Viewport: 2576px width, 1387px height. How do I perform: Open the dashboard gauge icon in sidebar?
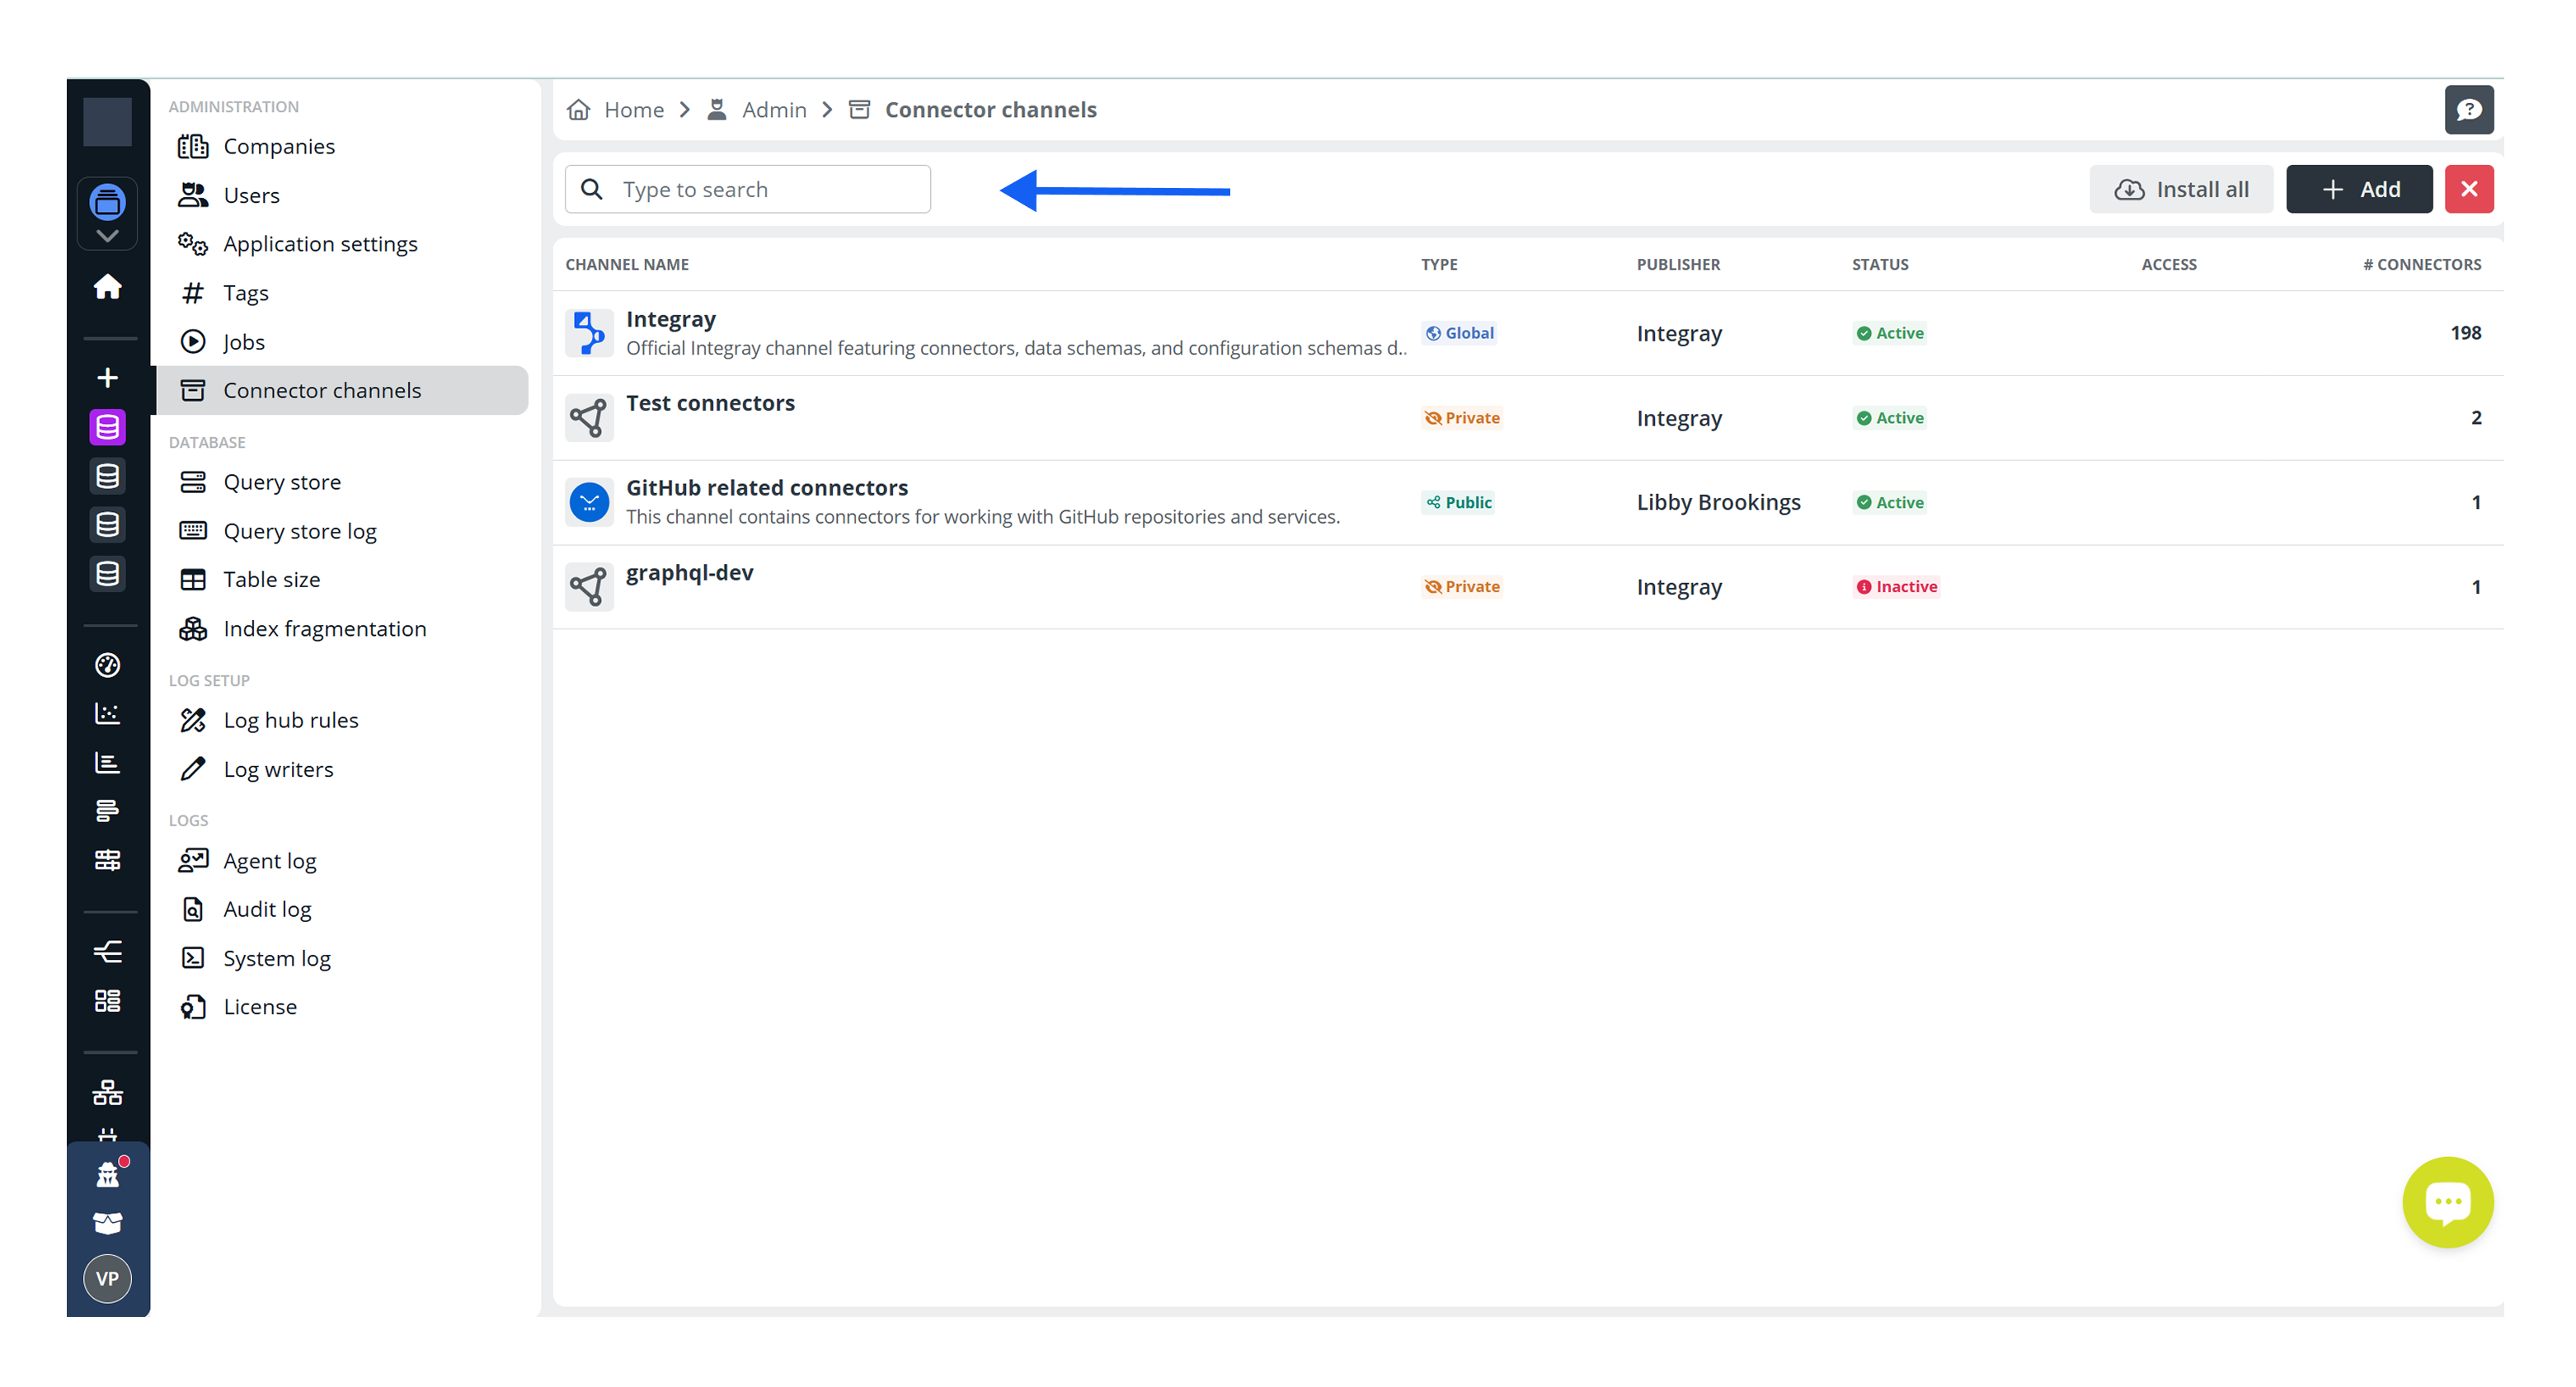tap(107, 664)
